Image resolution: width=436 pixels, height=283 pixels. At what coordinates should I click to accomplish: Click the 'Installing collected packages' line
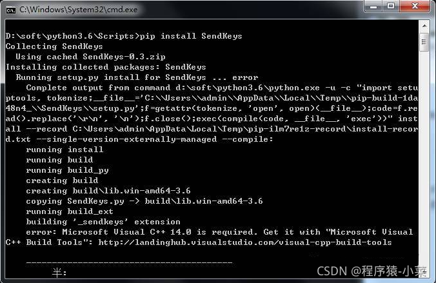[x=106, y=67]
